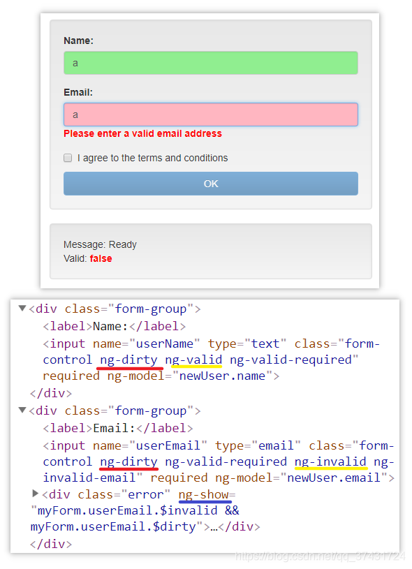Click the "myForm.userEmail.$dirty" expression text
Viewport: 412px width, 569px height.
(113, 526)
